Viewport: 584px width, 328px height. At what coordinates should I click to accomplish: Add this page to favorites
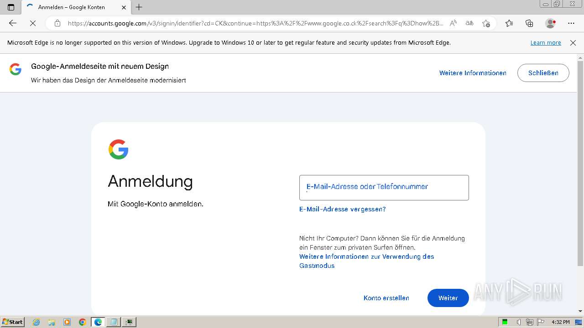[x=486, y=23]
